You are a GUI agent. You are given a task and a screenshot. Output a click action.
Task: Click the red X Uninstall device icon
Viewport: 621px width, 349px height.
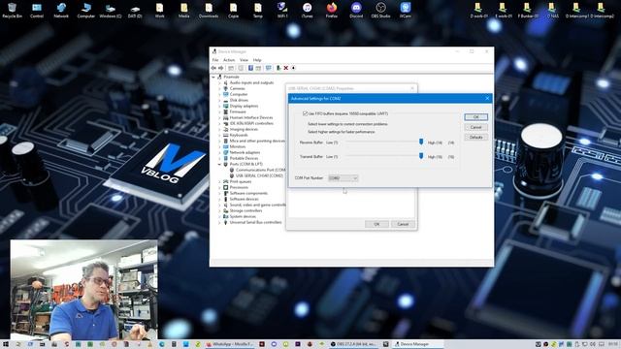tap(286, 68)
